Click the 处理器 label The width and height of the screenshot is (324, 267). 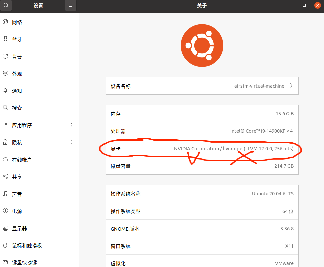(x=118, y=131)
